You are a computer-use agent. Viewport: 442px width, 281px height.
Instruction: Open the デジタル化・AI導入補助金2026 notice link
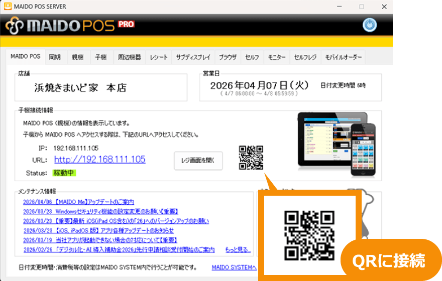[119, 250]
